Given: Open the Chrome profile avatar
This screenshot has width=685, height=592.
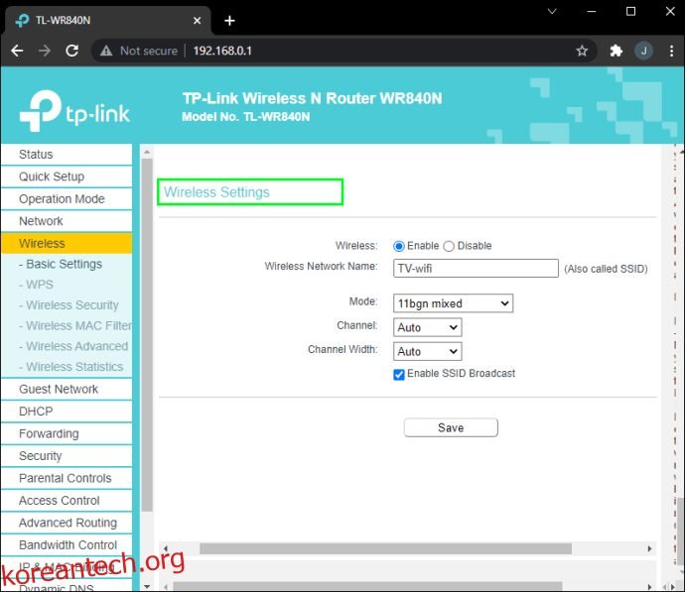Looking at the screenshot, I should (x=643, y=51).
